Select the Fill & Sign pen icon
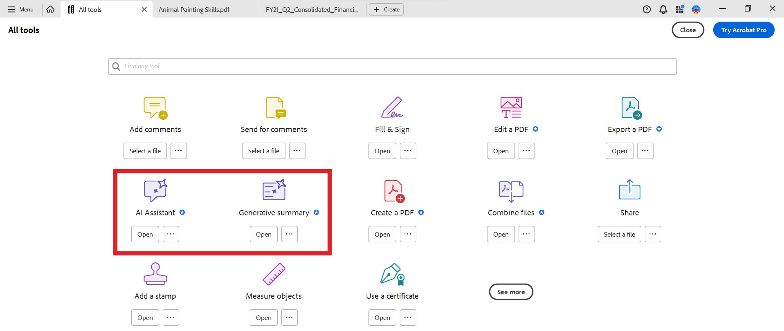This screenshot has width=784, height=331. point(392,107)
